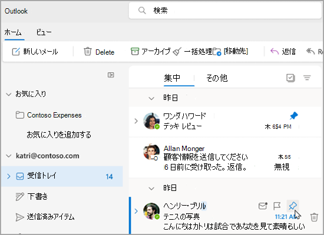
Task: Click the 木 6:54 PM timestamp
Action: click(278, 126)
